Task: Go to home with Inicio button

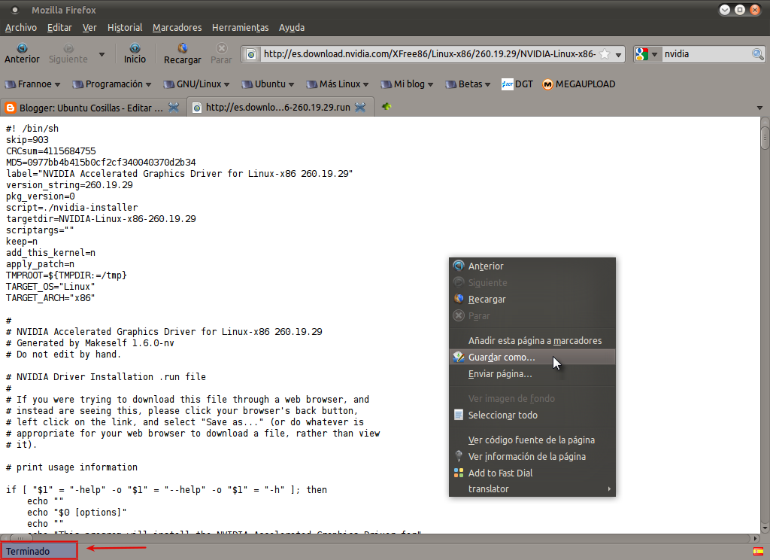Action: (135, 53)
